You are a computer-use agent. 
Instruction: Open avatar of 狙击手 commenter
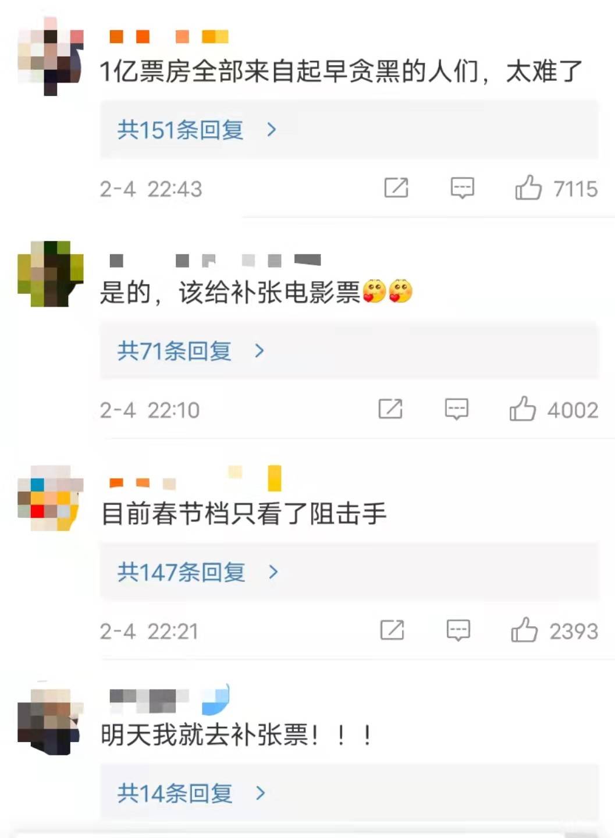tap(51, 498)
